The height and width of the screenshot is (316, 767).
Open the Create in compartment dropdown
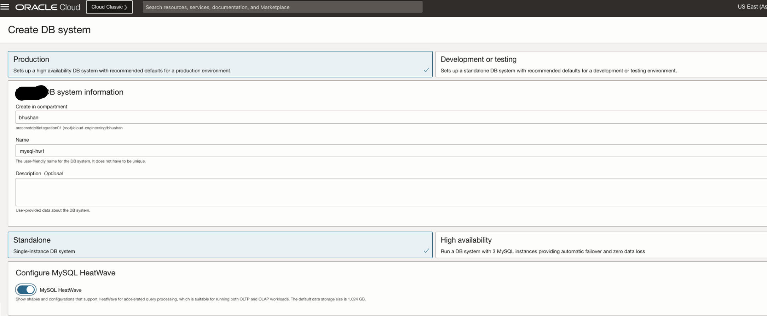pyautogui.click(x=391, y=117)
